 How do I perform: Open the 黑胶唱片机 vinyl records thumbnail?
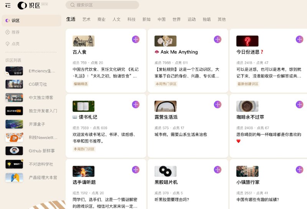coord(165,171)
